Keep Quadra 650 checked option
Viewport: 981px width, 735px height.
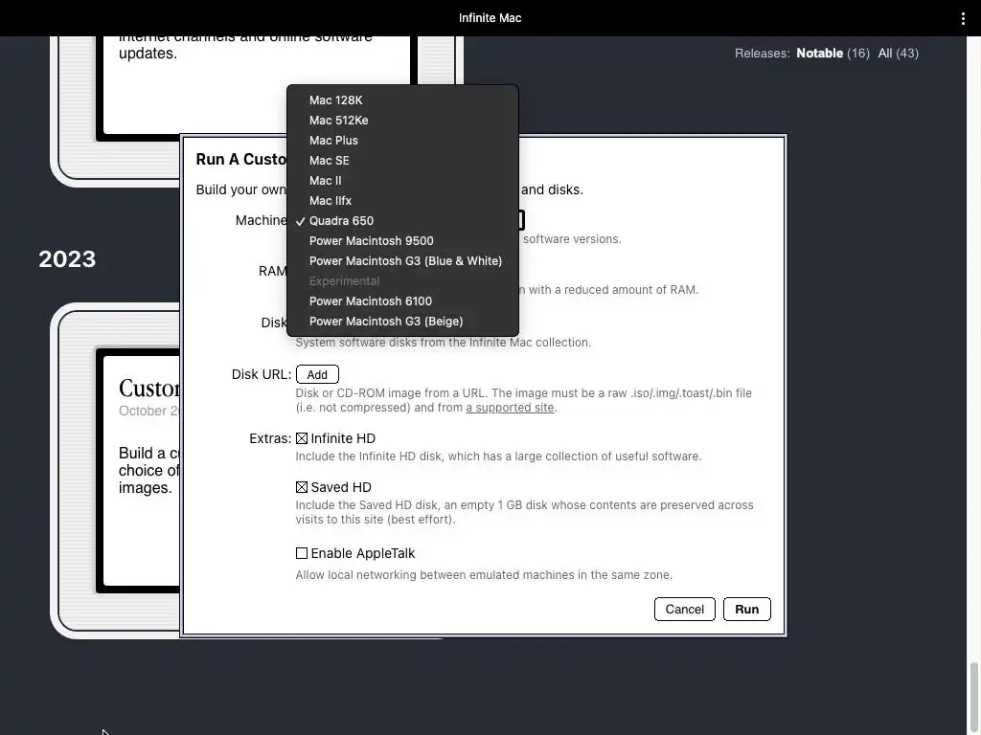[x=402, y=221]
